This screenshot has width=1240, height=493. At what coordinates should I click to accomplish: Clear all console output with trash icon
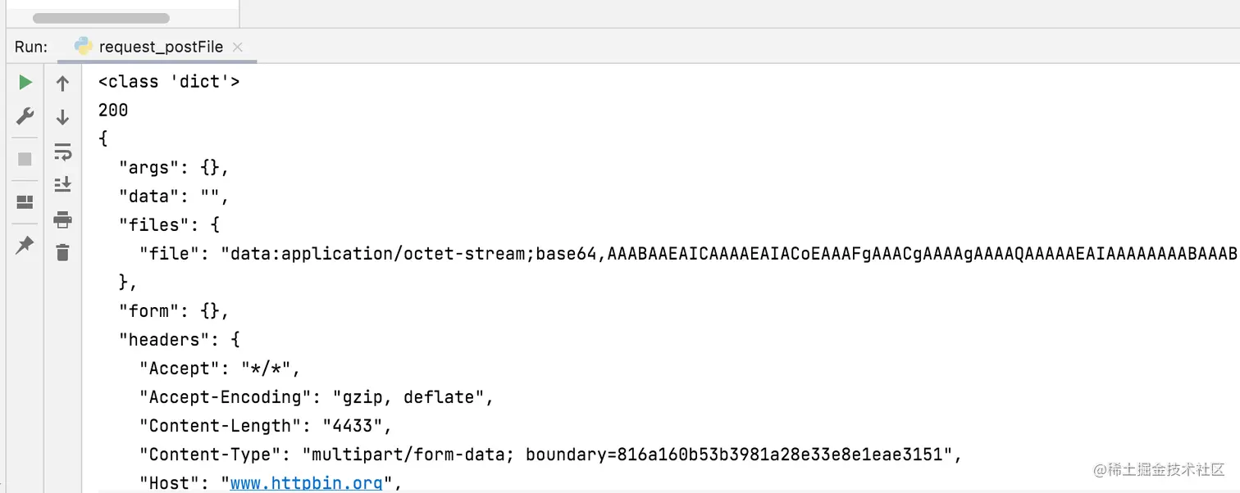click(x=62, y=252)
